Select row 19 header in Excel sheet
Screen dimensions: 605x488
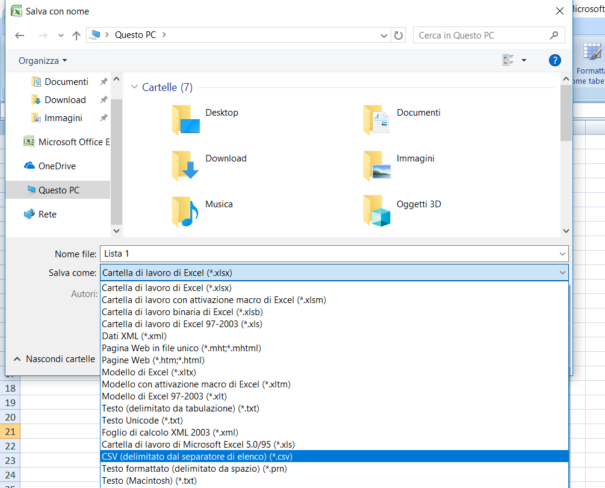(x=10, y=402)
